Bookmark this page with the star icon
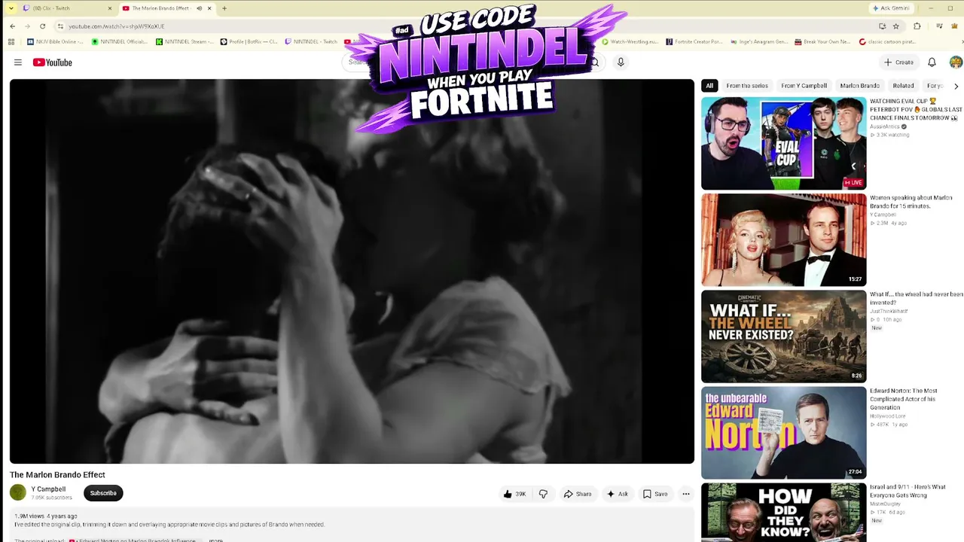The image size is (964, 542). click(895, 26)
